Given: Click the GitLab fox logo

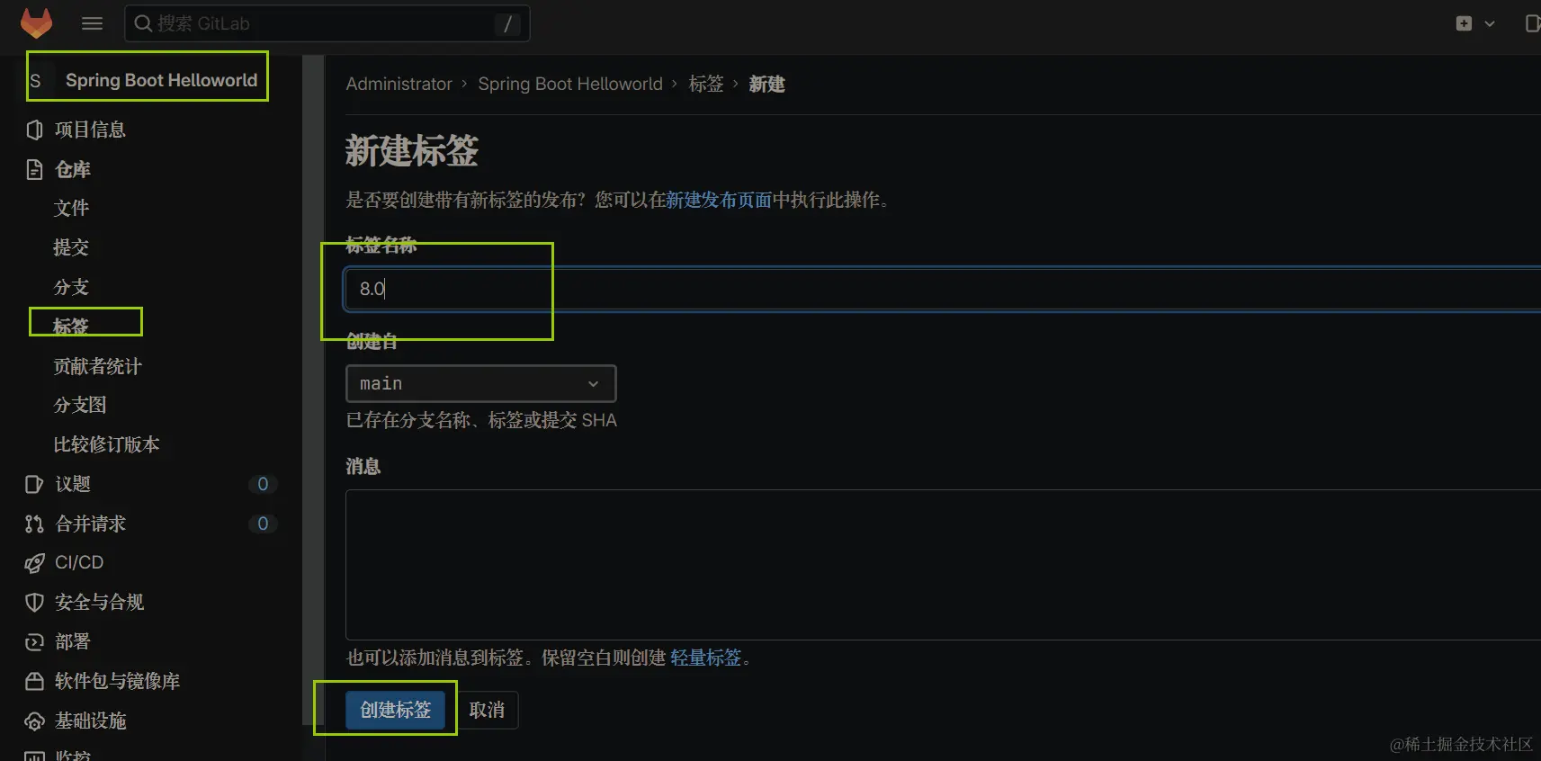Looking at the screenshot, I should tap(36, 23).
